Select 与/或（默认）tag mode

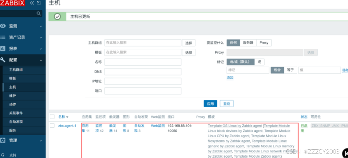point(240,62)
